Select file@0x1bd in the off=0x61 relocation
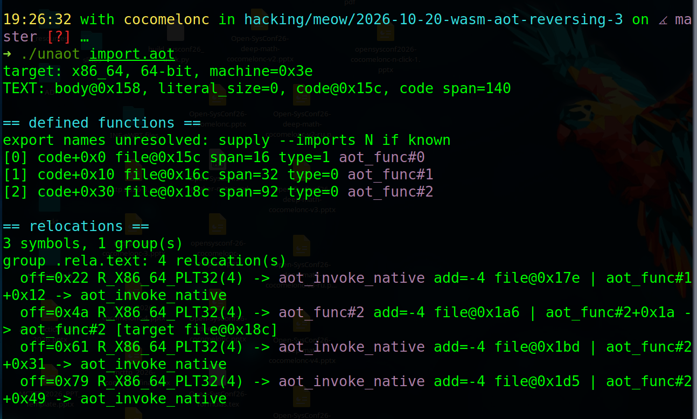 (x=537, y=347)
